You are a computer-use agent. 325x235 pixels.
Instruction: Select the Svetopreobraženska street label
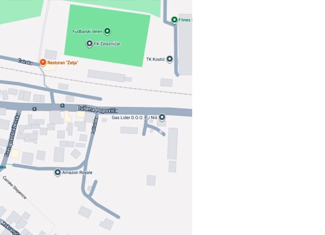coord(12,135)
